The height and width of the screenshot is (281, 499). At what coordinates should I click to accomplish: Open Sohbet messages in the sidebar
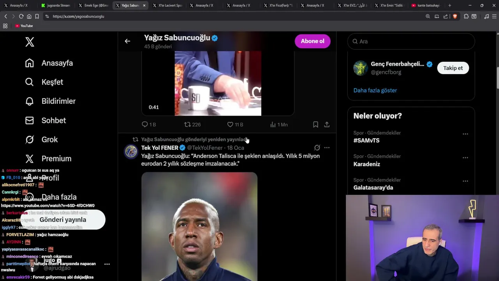(x=45, y=120)
